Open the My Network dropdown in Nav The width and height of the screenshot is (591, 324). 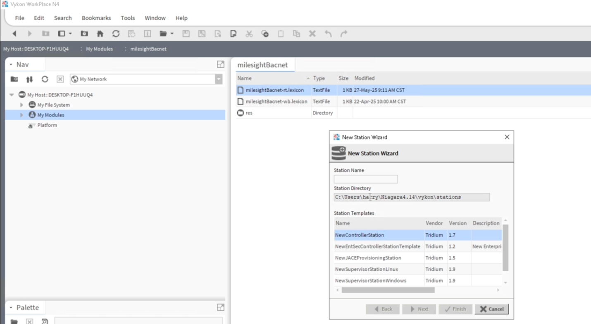click(x=219, y=79)
